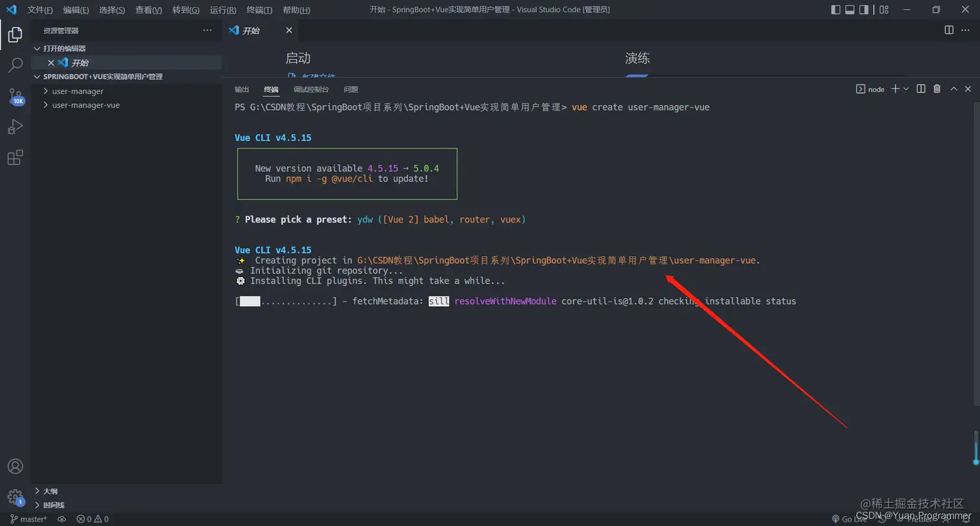980x526 pixels.
Task: Click 'Run npm i -g @vue/cli' update line
Action: pos(347,178)
